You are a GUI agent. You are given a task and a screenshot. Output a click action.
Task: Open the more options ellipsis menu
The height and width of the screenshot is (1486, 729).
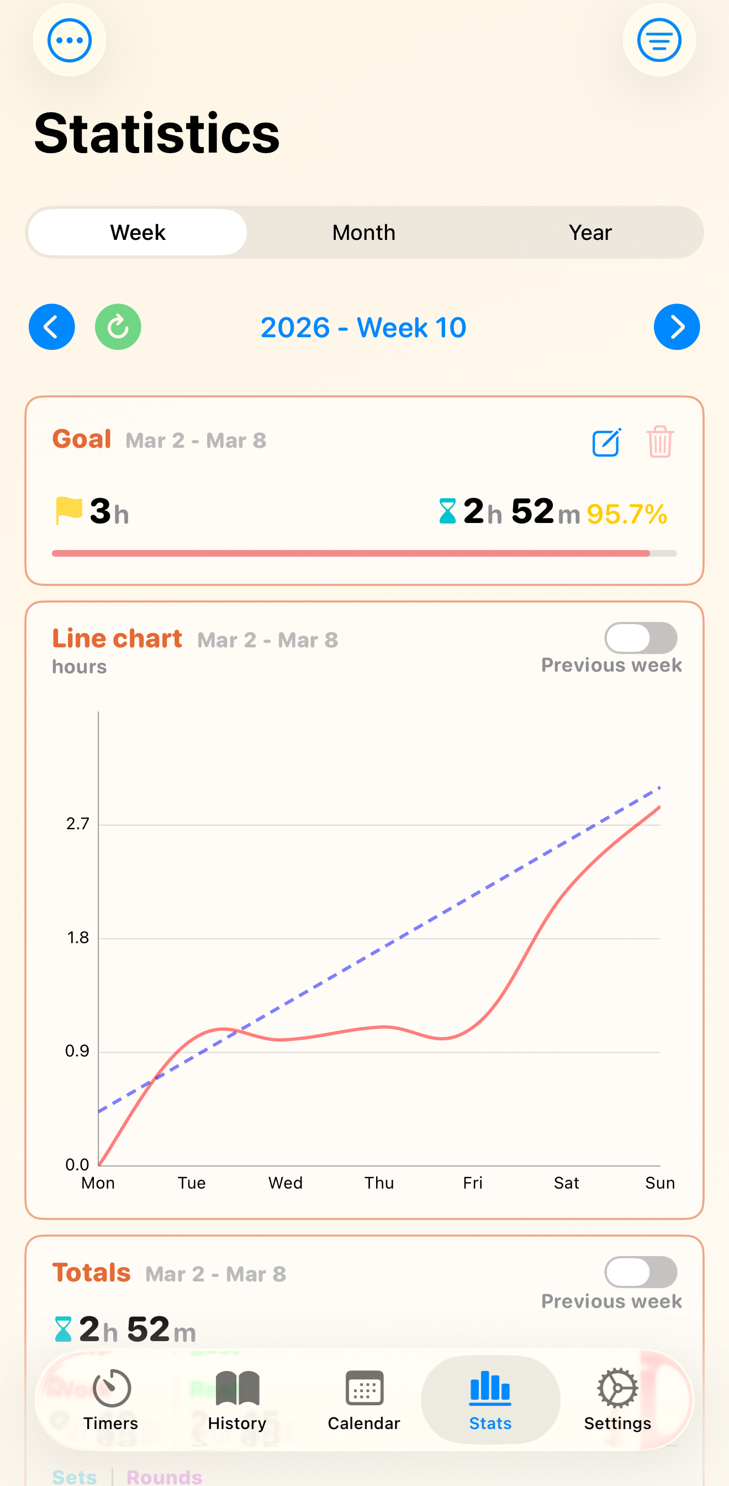click(69, 40)
